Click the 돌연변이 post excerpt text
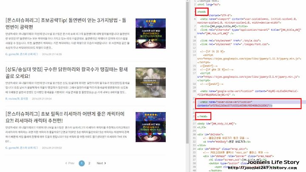Screen dimensions: 306x172 pos(68,40)
